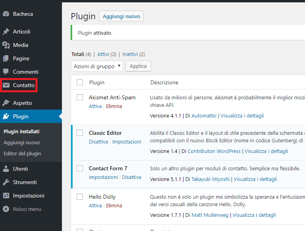
Task: Toggle the select-all checkbox in table header
Action: 80,82
